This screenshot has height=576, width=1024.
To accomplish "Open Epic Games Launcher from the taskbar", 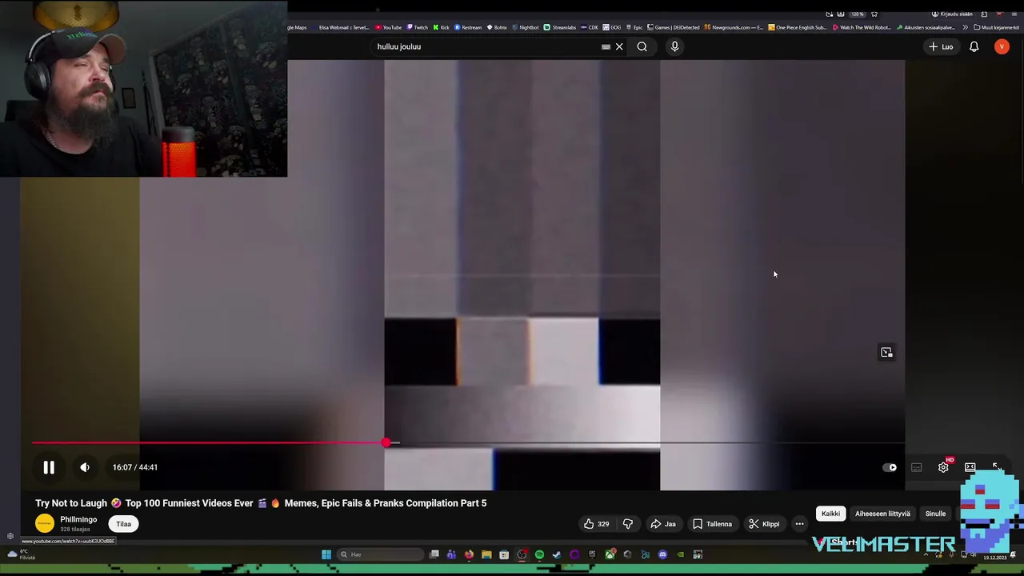I will point(592,554).
